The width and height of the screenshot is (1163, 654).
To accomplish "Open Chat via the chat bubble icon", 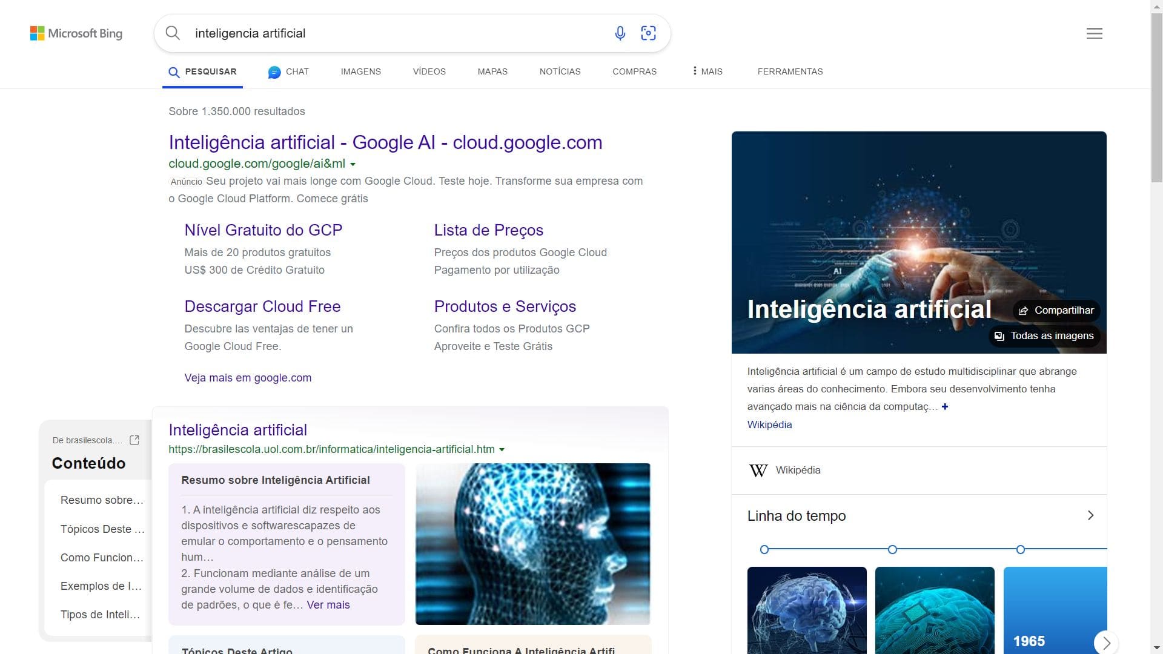I will (x=274, y=72).
